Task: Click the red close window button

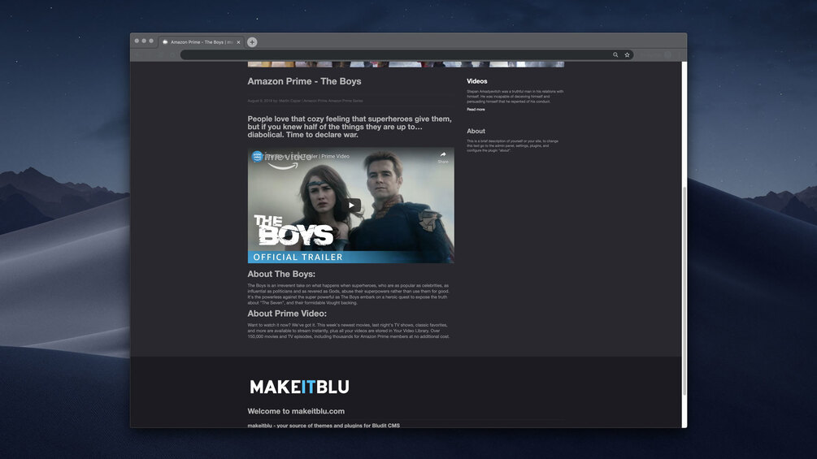Action: tap(137, 41)
